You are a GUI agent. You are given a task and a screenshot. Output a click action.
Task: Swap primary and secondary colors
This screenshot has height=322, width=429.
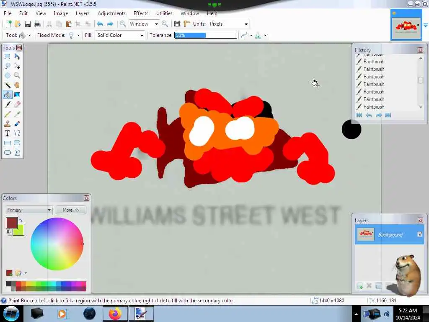(21, 220)
